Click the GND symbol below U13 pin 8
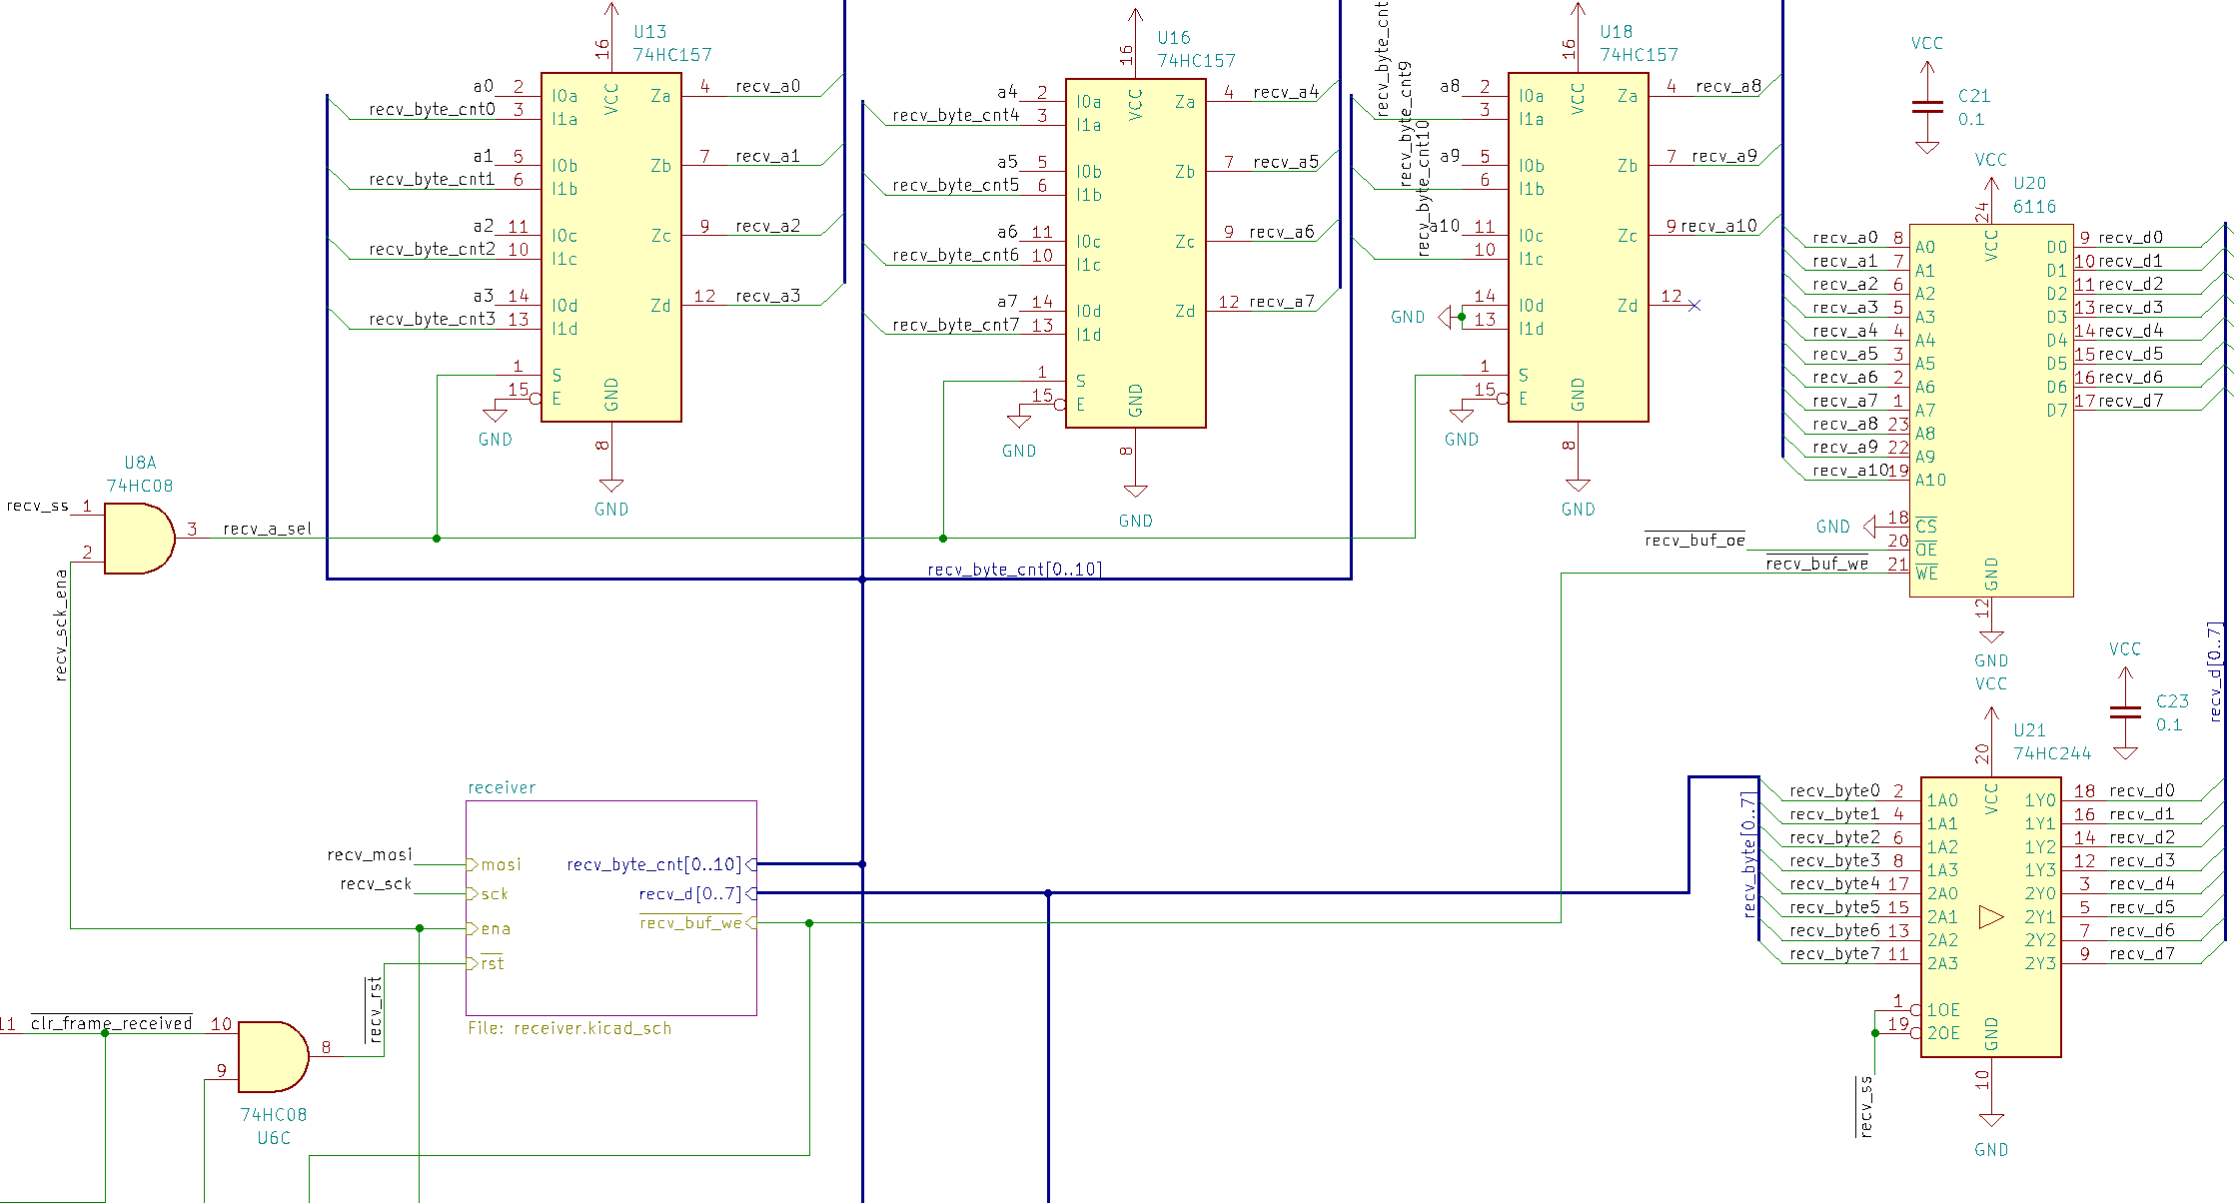The height and width of the screenshot is (1203, 2234). point(610,487)
